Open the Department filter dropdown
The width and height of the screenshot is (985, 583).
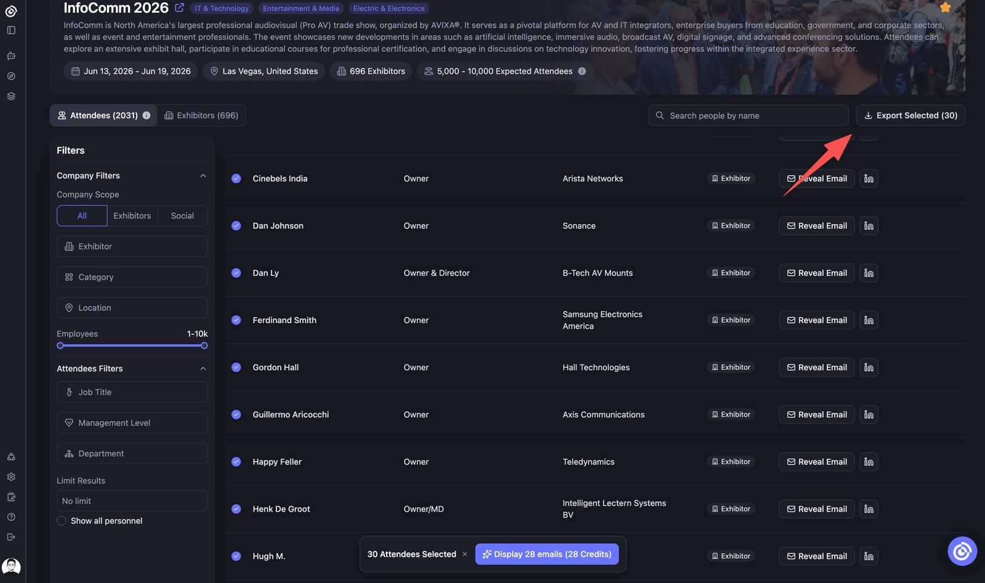[x=132, y=454]
